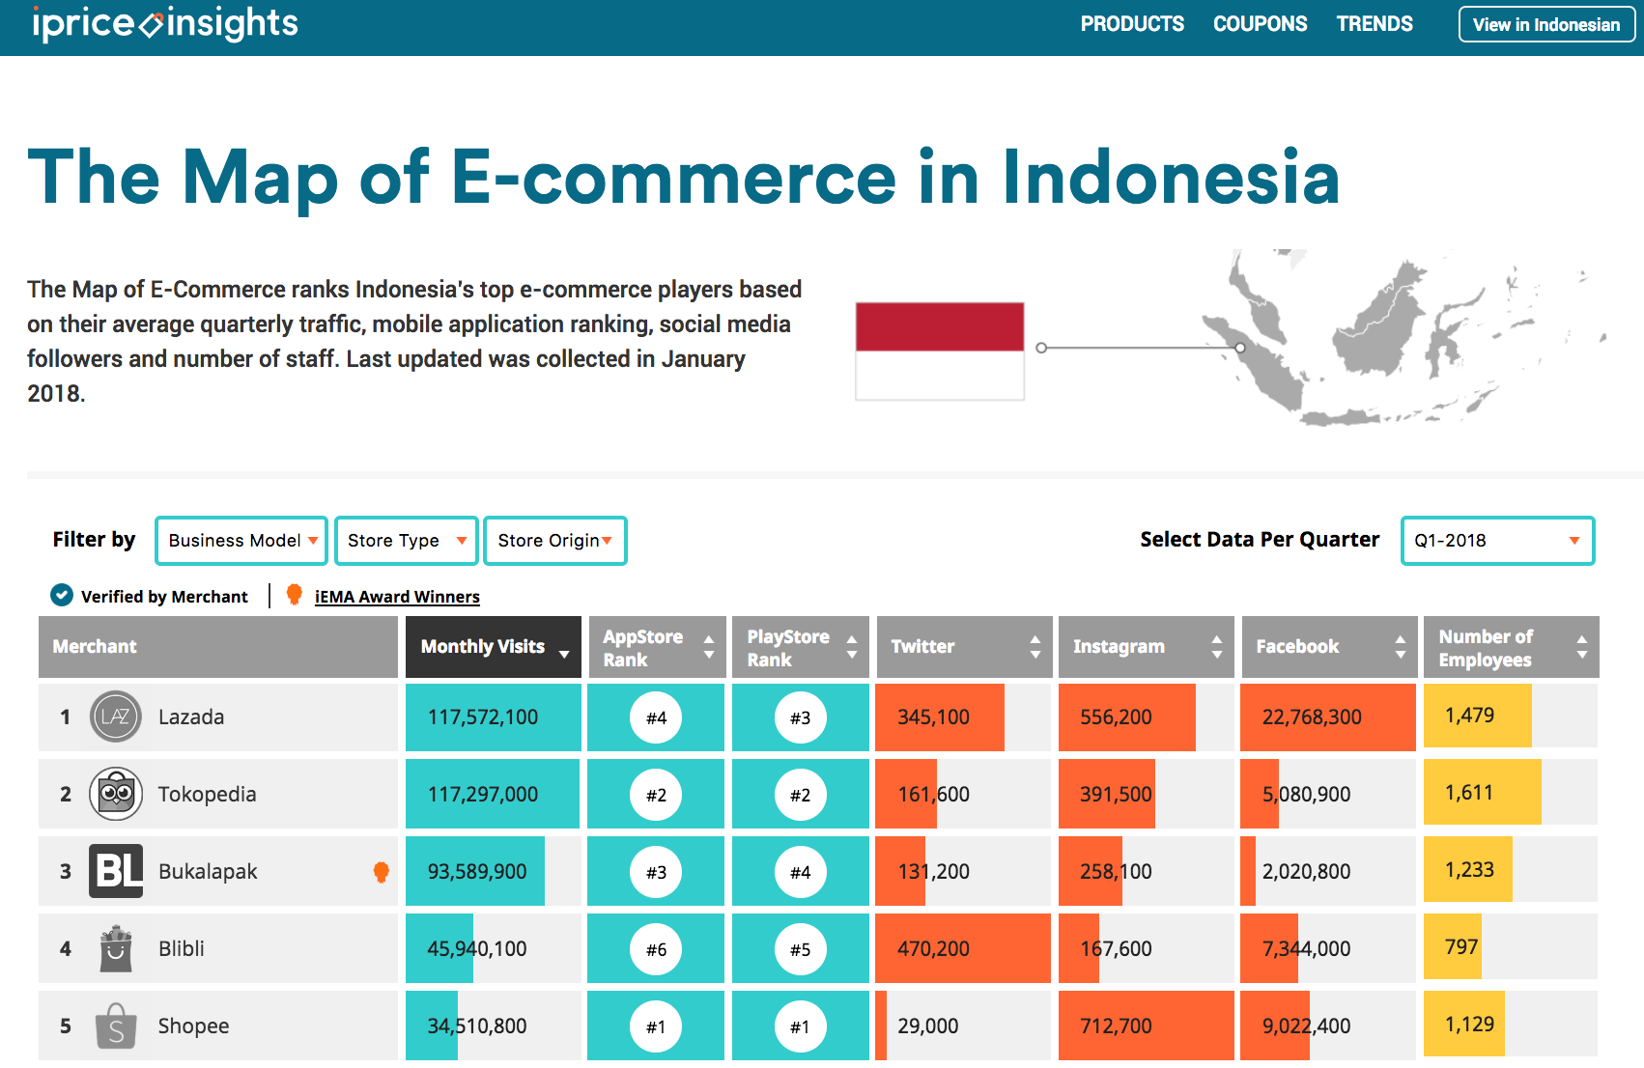Open the iEMA Award Winners link
1644x1068 pixels.
click(397, 597)
